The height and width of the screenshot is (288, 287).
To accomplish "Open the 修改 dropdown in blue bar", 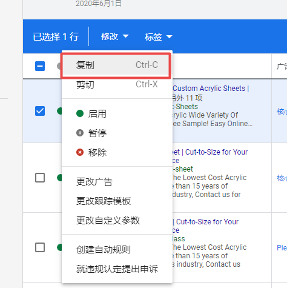I will 114,36.
